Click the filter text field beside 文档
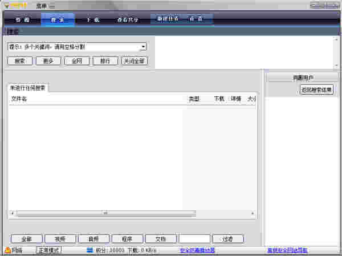 [194, 239]
